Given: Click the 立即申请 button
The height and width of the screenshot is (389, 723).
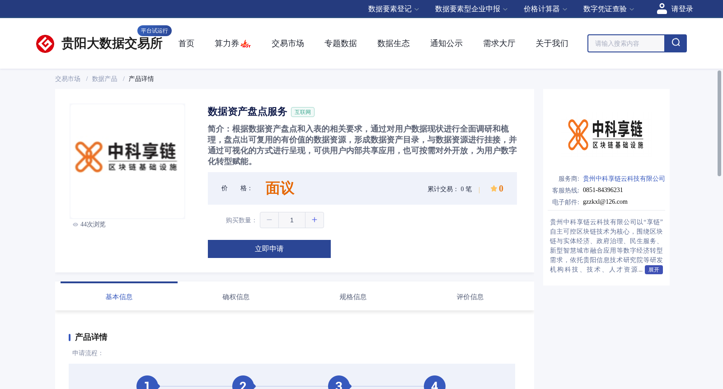Looking at the screenshot, I should 269,249.
